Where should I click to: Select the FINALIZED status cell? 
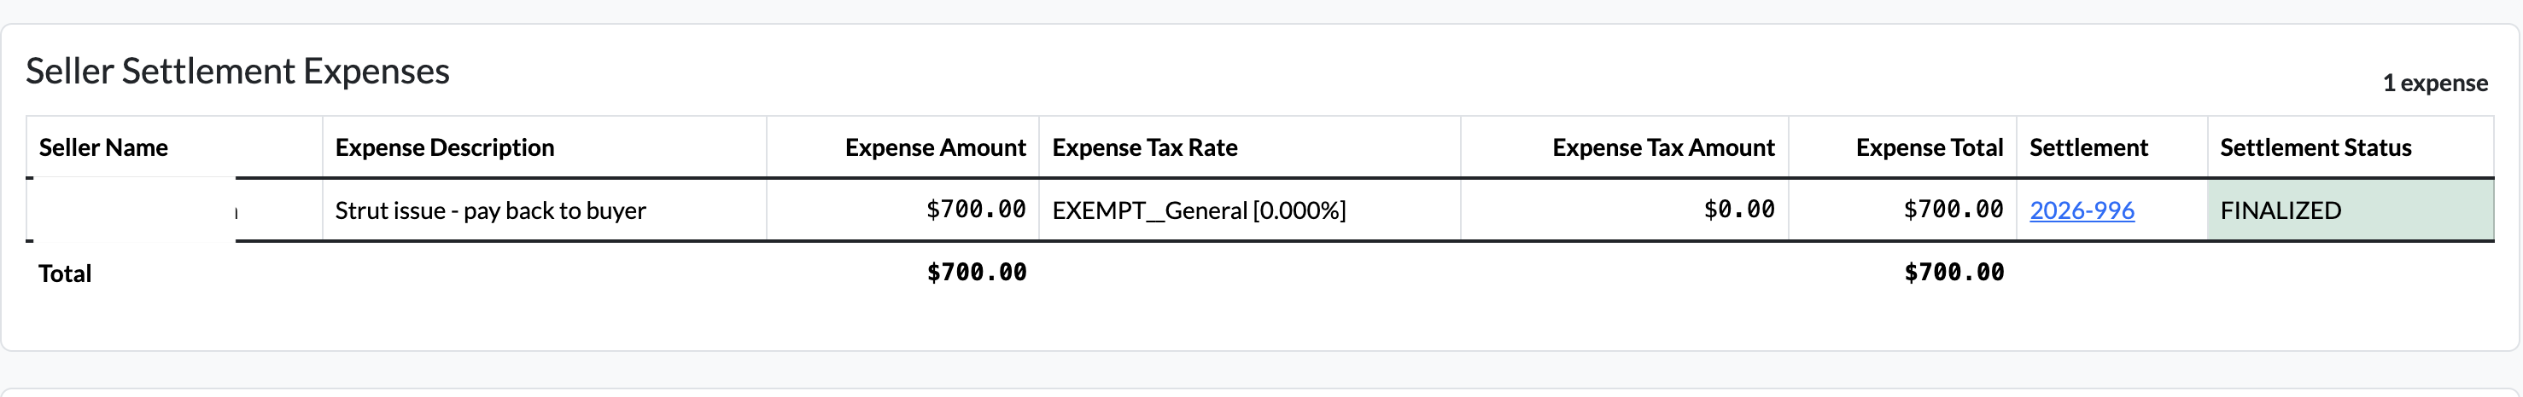click(2351, 210)
